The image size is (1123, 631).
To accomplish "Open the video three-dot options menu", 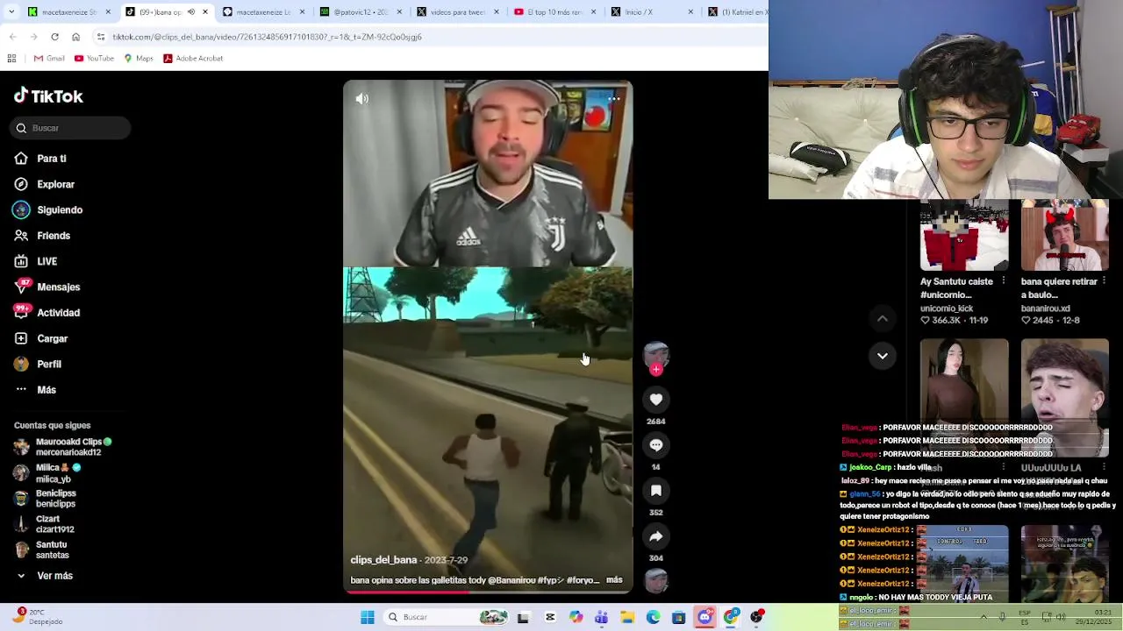I will tap(613, 99).
